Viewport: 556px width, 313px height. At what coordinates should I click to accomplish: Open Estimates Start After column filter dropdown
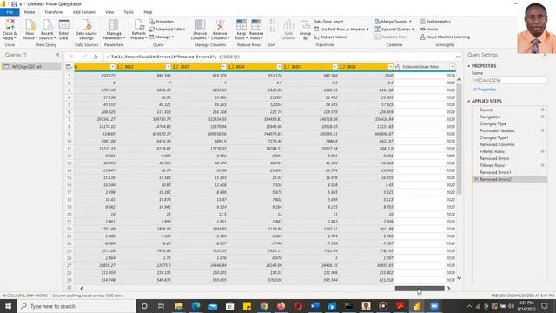tap(452, 67)
